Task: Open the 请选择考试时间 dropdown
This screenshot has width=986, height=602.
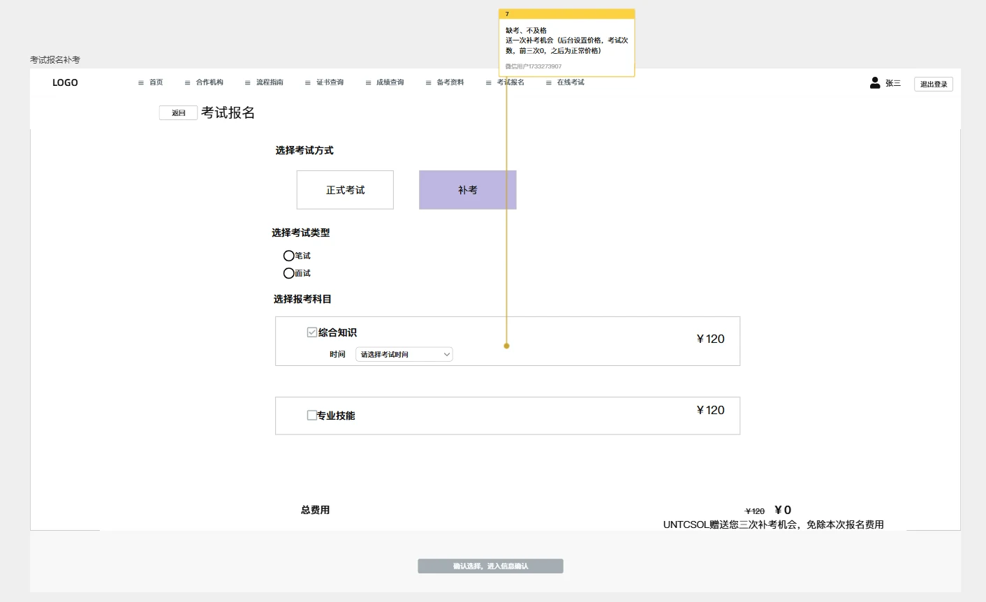Action: pos(404,354)
